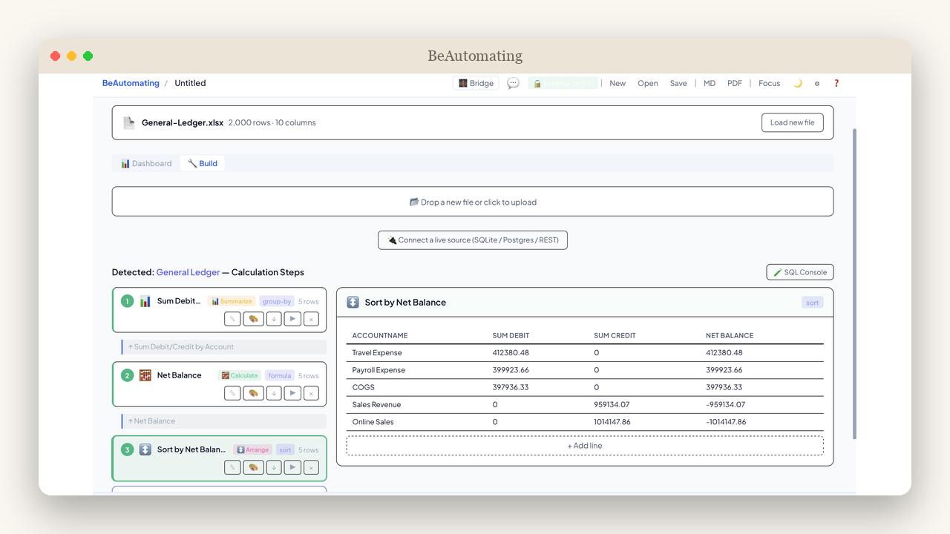Click the bar chart icon of step 1
Image resolution: width=950 pixels, height=534 pixels.
(145, 301)
